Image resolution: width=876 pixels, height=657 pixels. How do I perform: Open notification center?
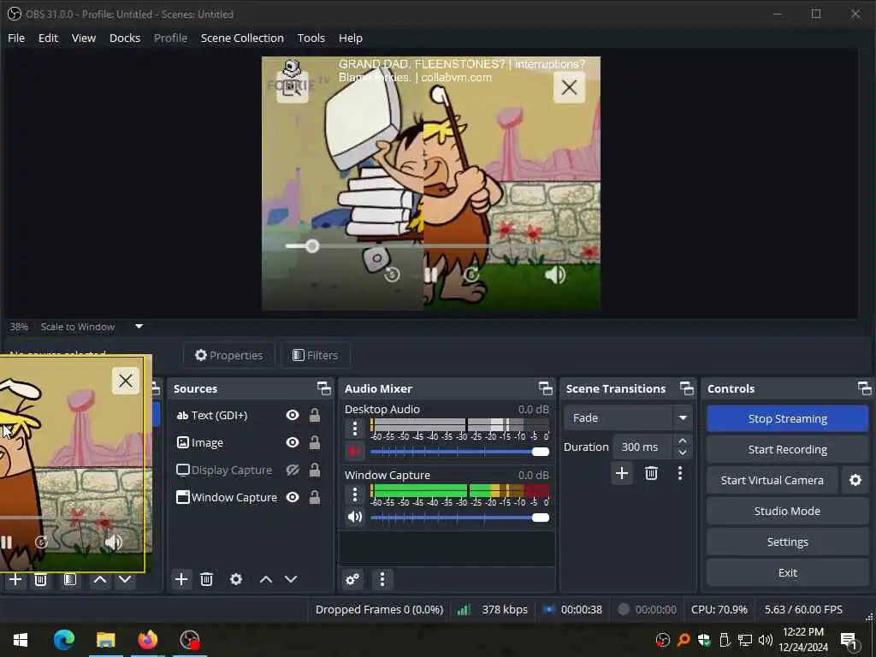pos(849,640)
